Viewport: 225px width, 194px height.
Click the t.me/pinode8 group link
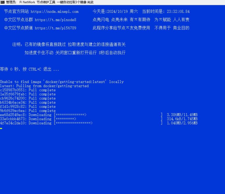(55, 20)
